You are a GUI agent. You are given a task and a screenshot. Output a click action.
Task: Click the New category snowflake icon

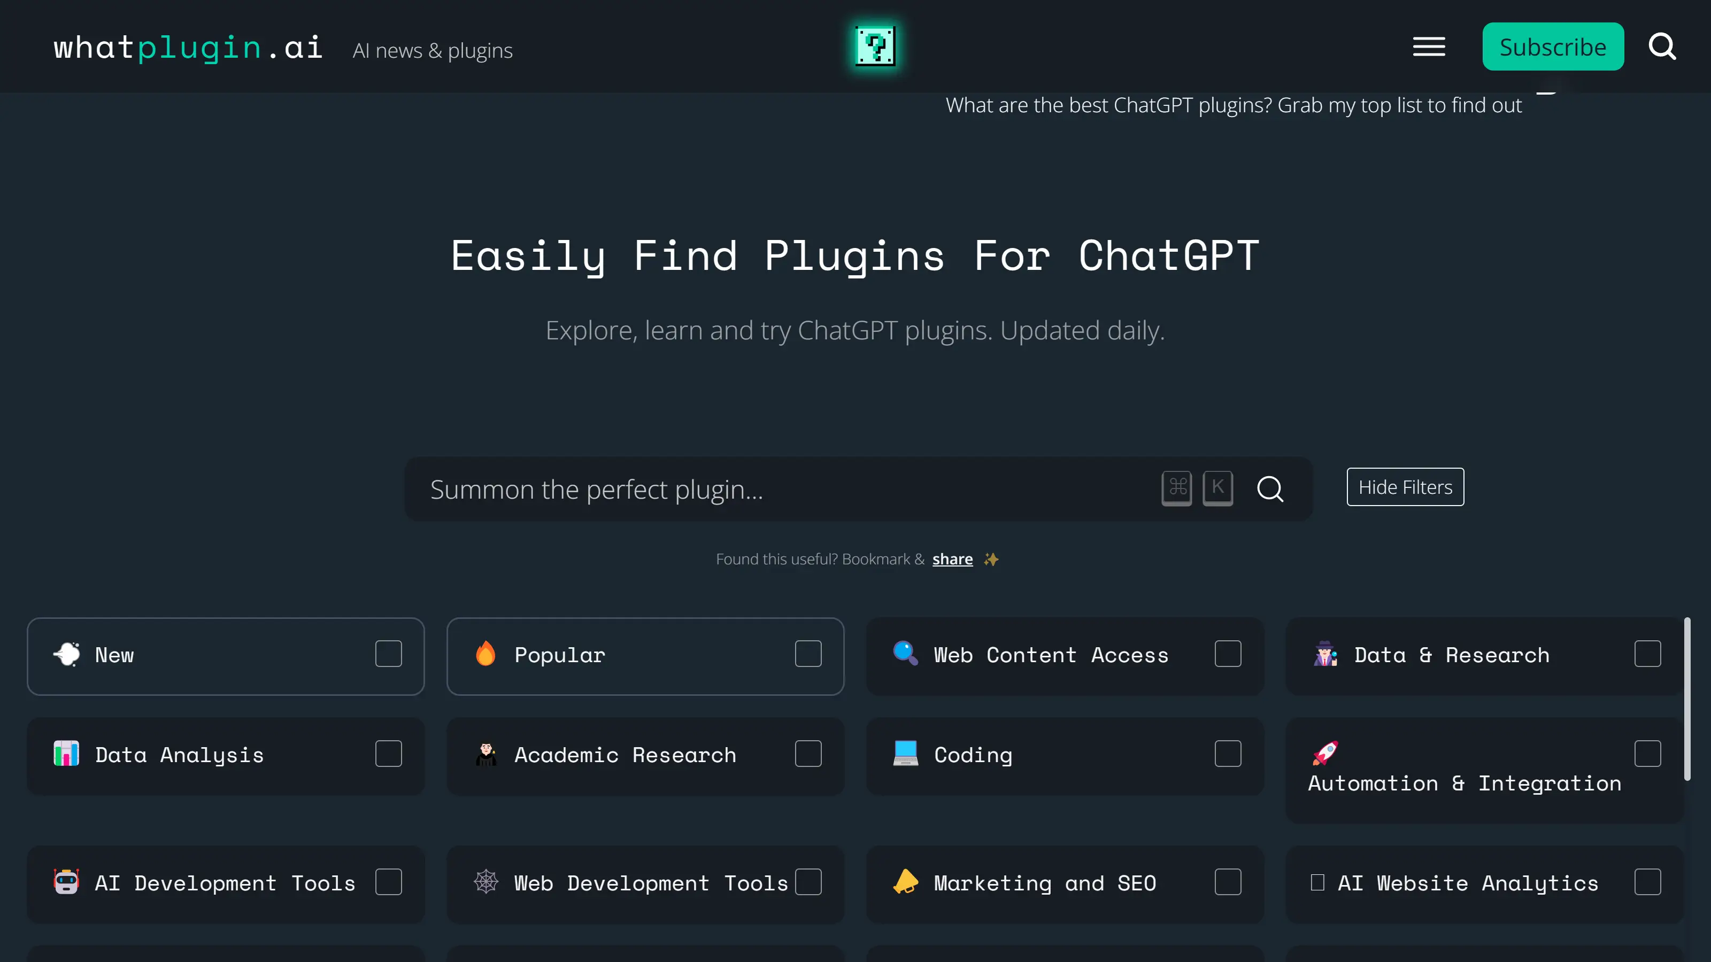(66, 654)
